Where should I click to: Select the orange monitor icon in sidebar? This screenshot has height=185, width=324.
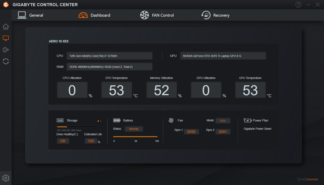tap(6, 38)
